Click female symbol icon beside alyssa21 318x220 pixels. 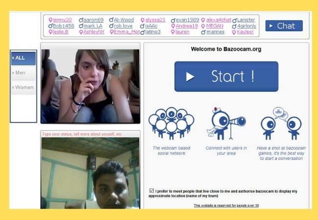point(142,20)
